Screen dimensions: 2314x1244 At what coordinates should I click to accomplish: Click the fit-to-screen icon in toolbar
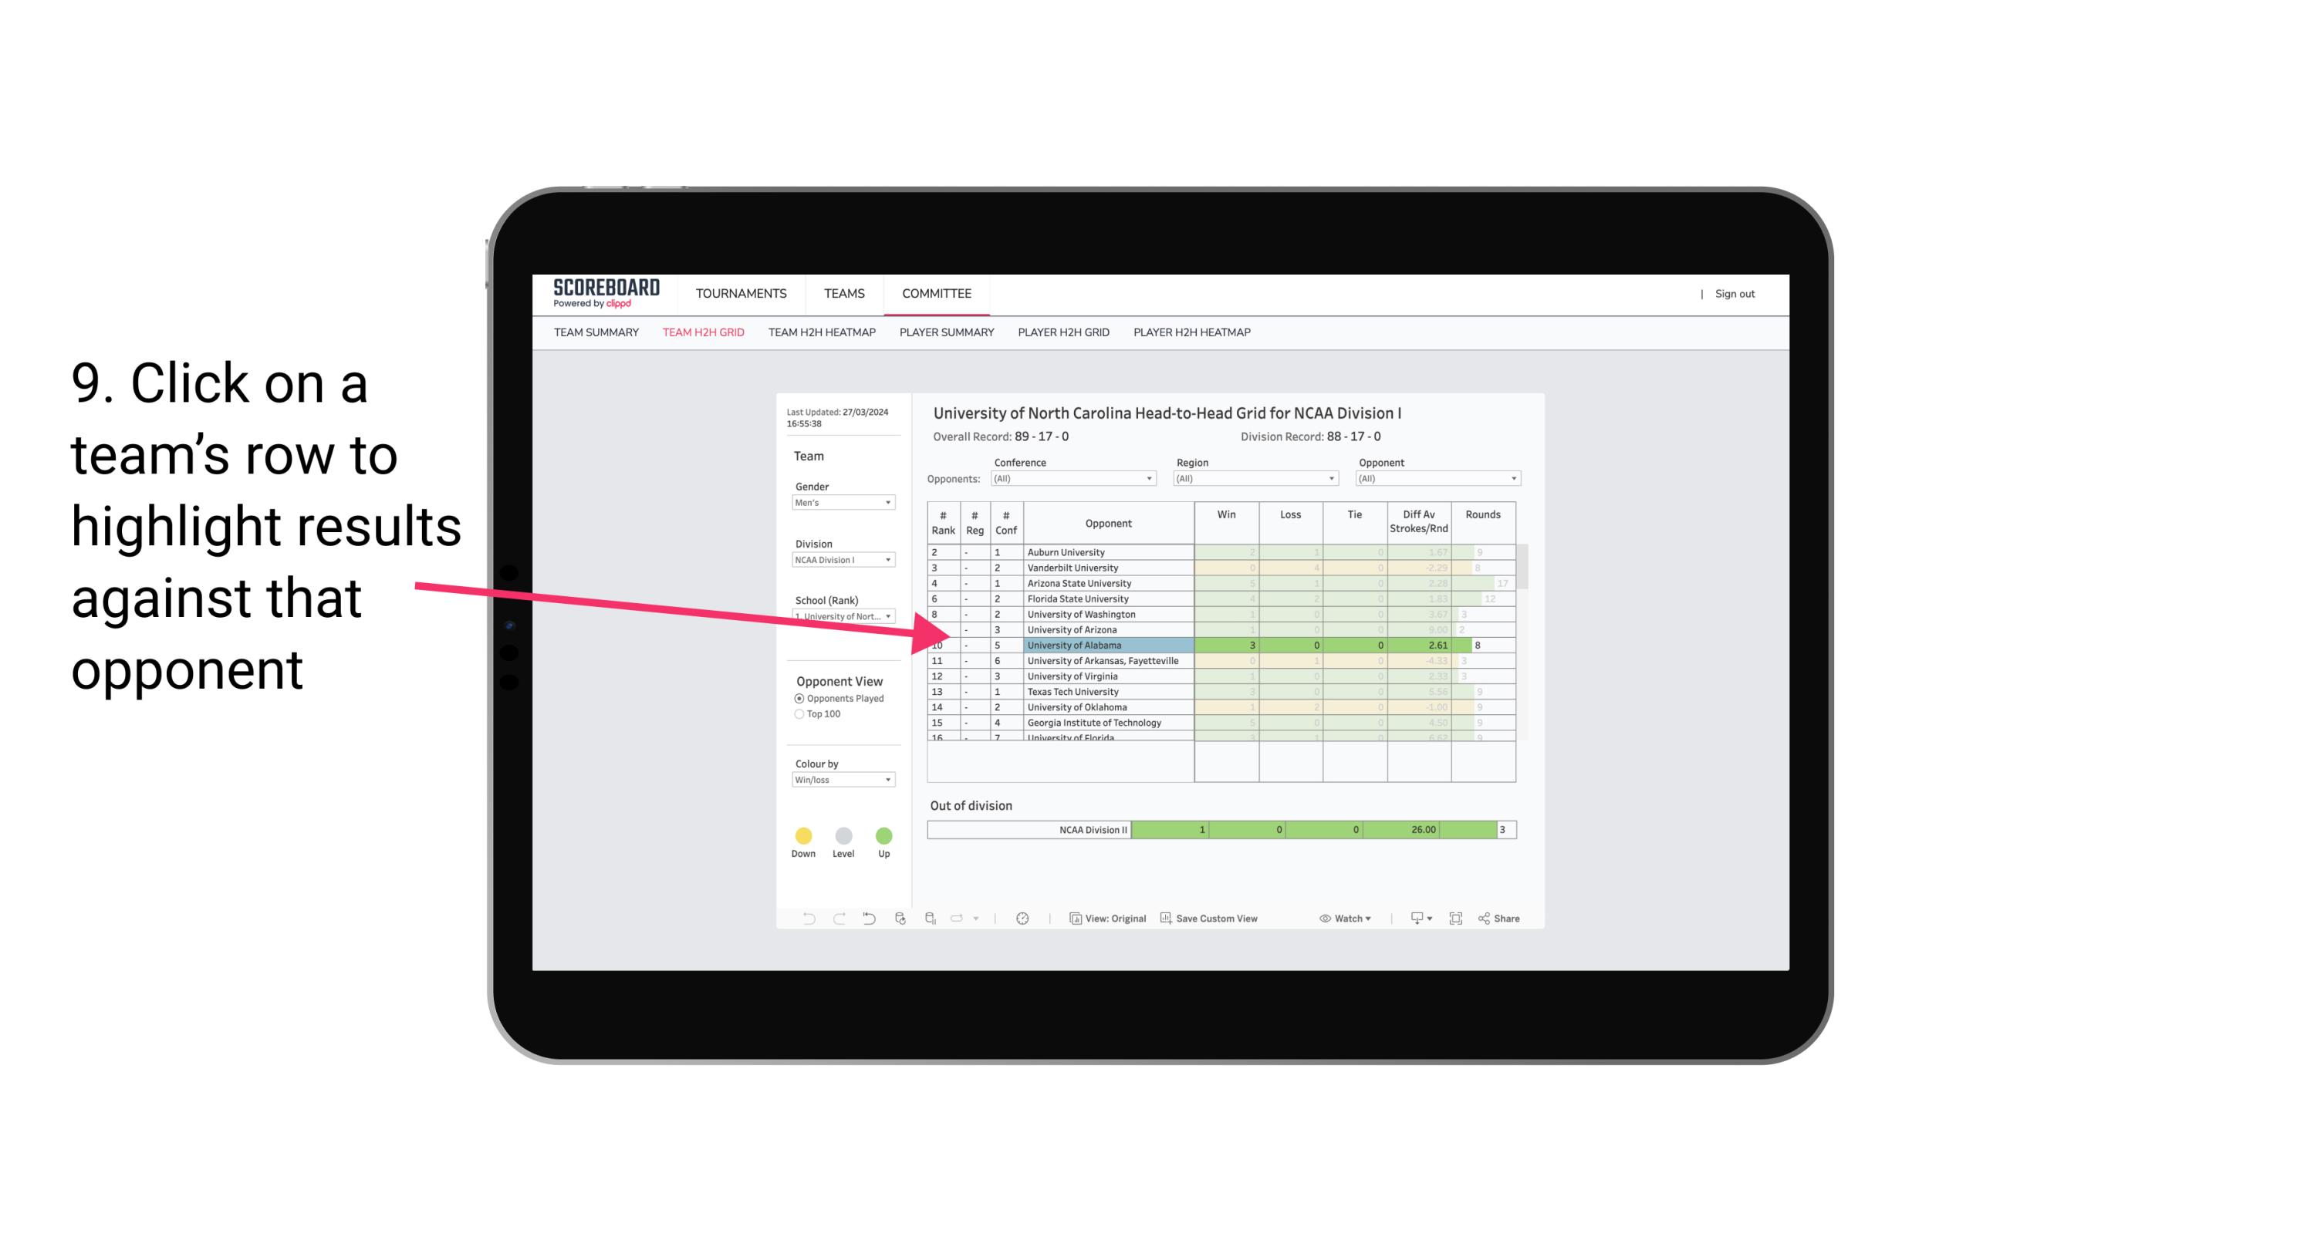point(1454,919)
